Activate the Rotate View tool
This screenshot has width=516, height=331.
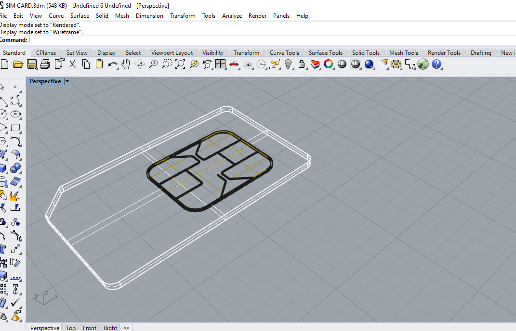coord(140,64)
